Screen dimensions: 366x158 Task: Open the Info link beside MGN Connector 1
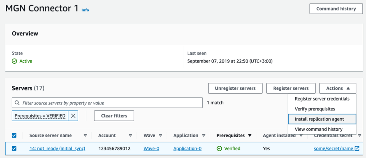85,10
